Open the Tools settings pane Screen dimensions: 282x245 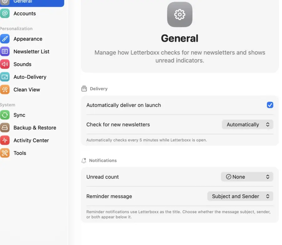pos(32,153)
